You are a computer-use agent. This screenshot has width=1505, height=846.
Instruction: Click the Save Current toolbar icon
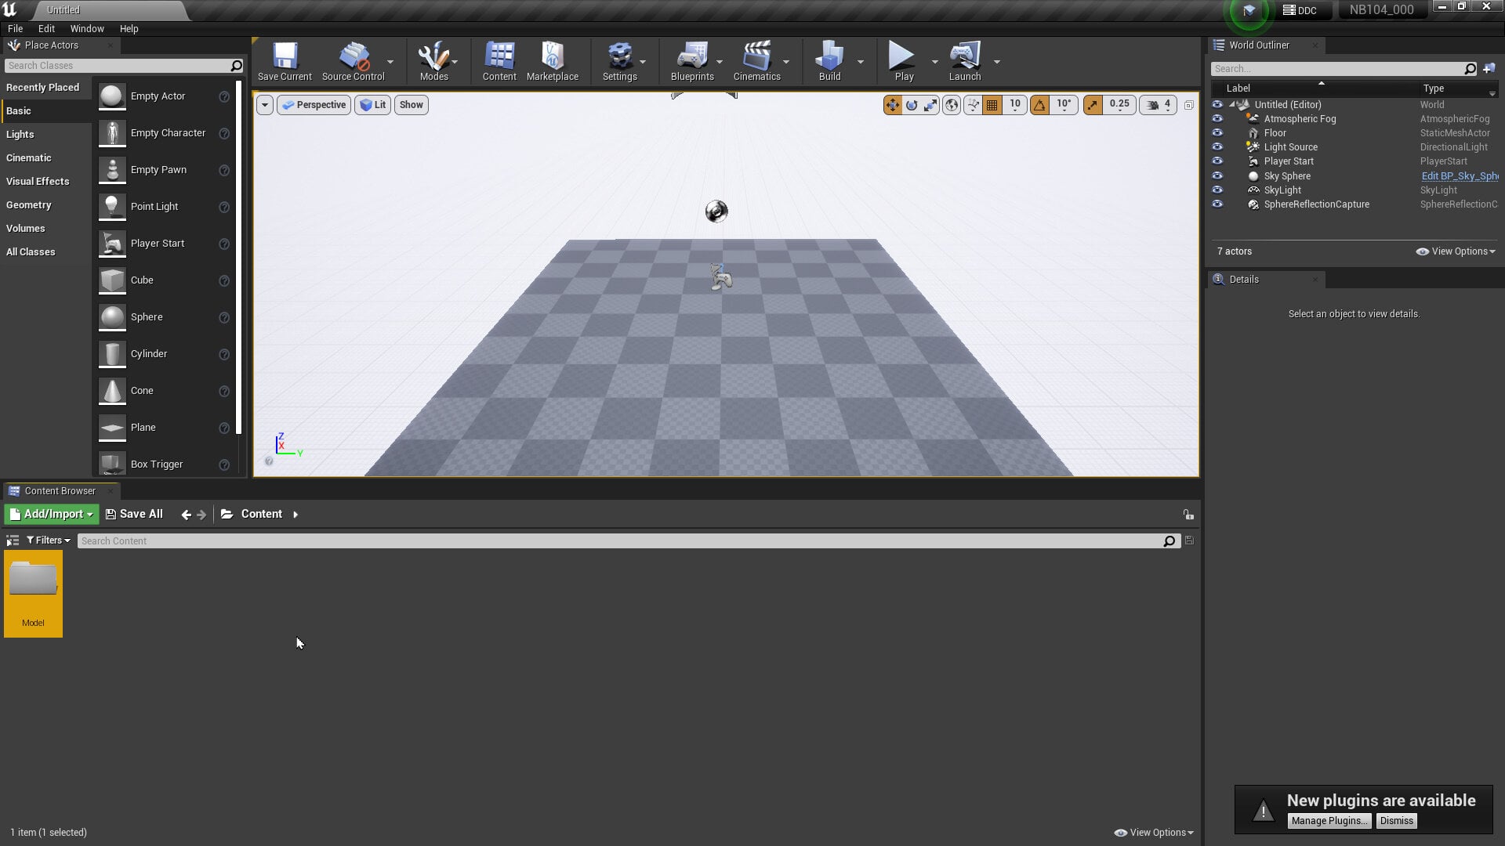(x=285, y=61)
